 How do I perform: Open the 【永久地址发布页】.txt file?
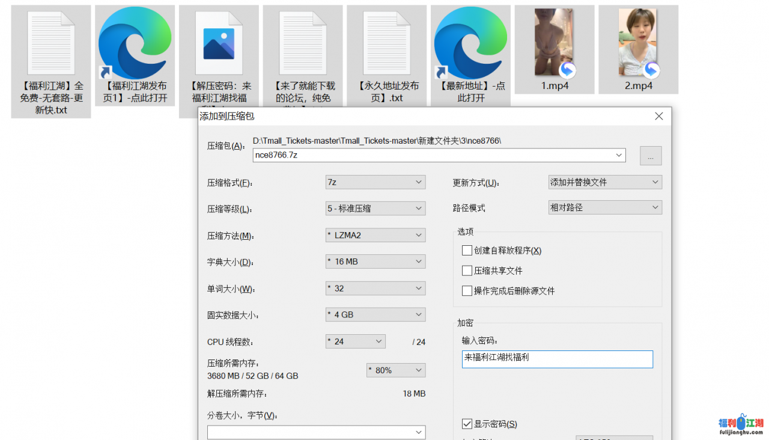386,41
